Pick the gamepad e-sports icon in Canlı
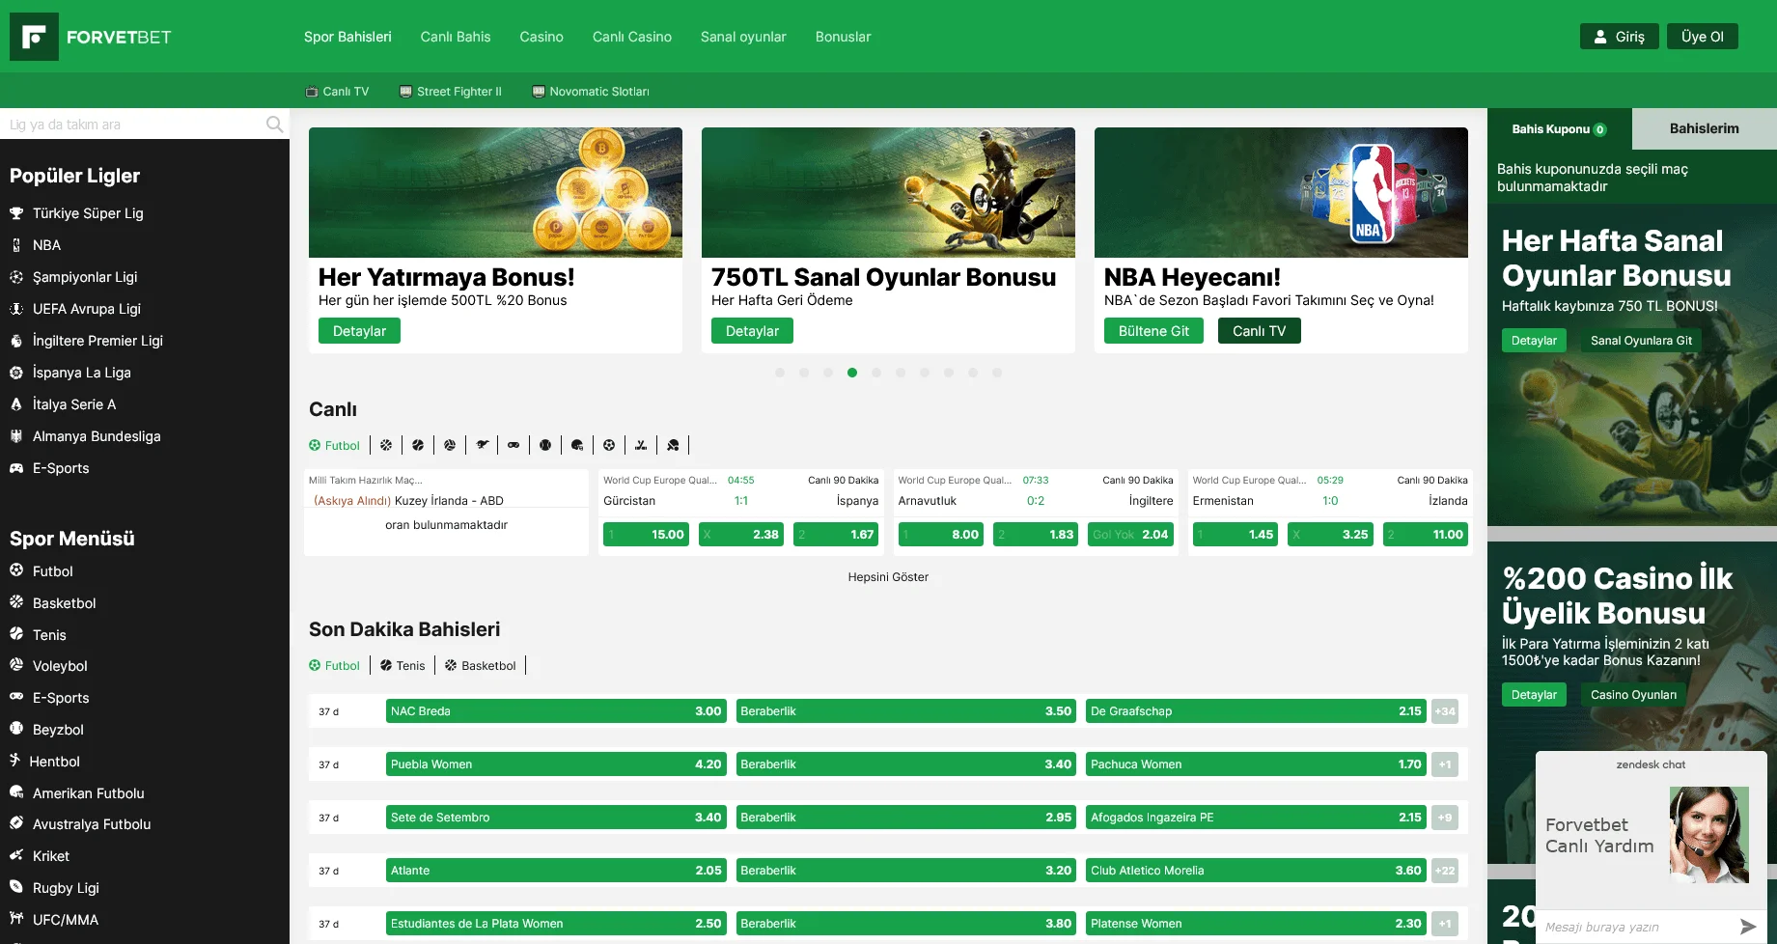Image resolution: width=1777 pixels, height=944 pixels. (x=514, y=445)
